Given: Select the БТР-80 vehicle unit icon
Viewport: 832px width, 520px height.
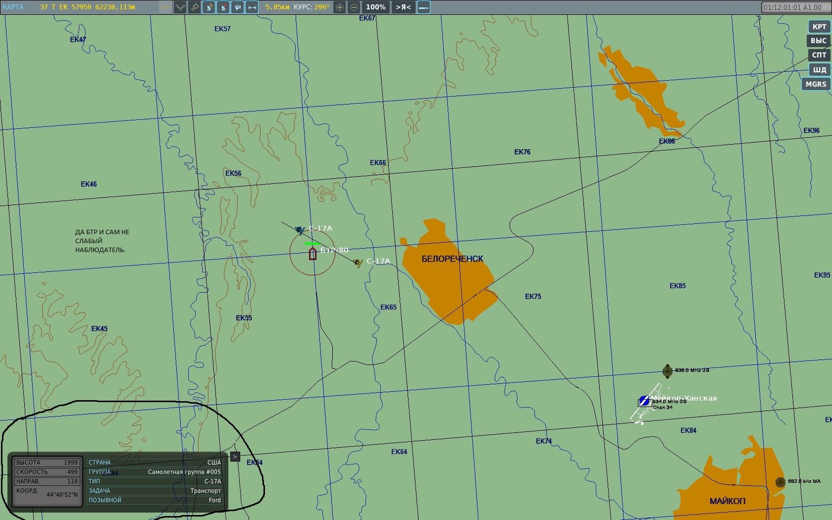Looking at the screenshot, I should (x=312, y=254).
